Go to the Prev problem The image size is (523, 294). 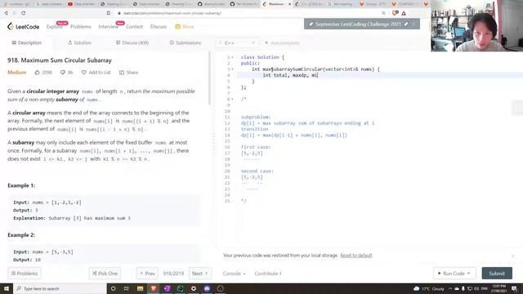tap(147, 274)
